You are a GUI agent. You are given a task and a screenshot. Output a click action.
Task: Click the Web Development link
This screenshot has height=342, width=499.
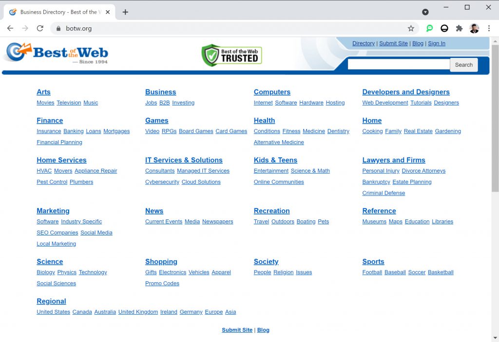pos(385,103)
